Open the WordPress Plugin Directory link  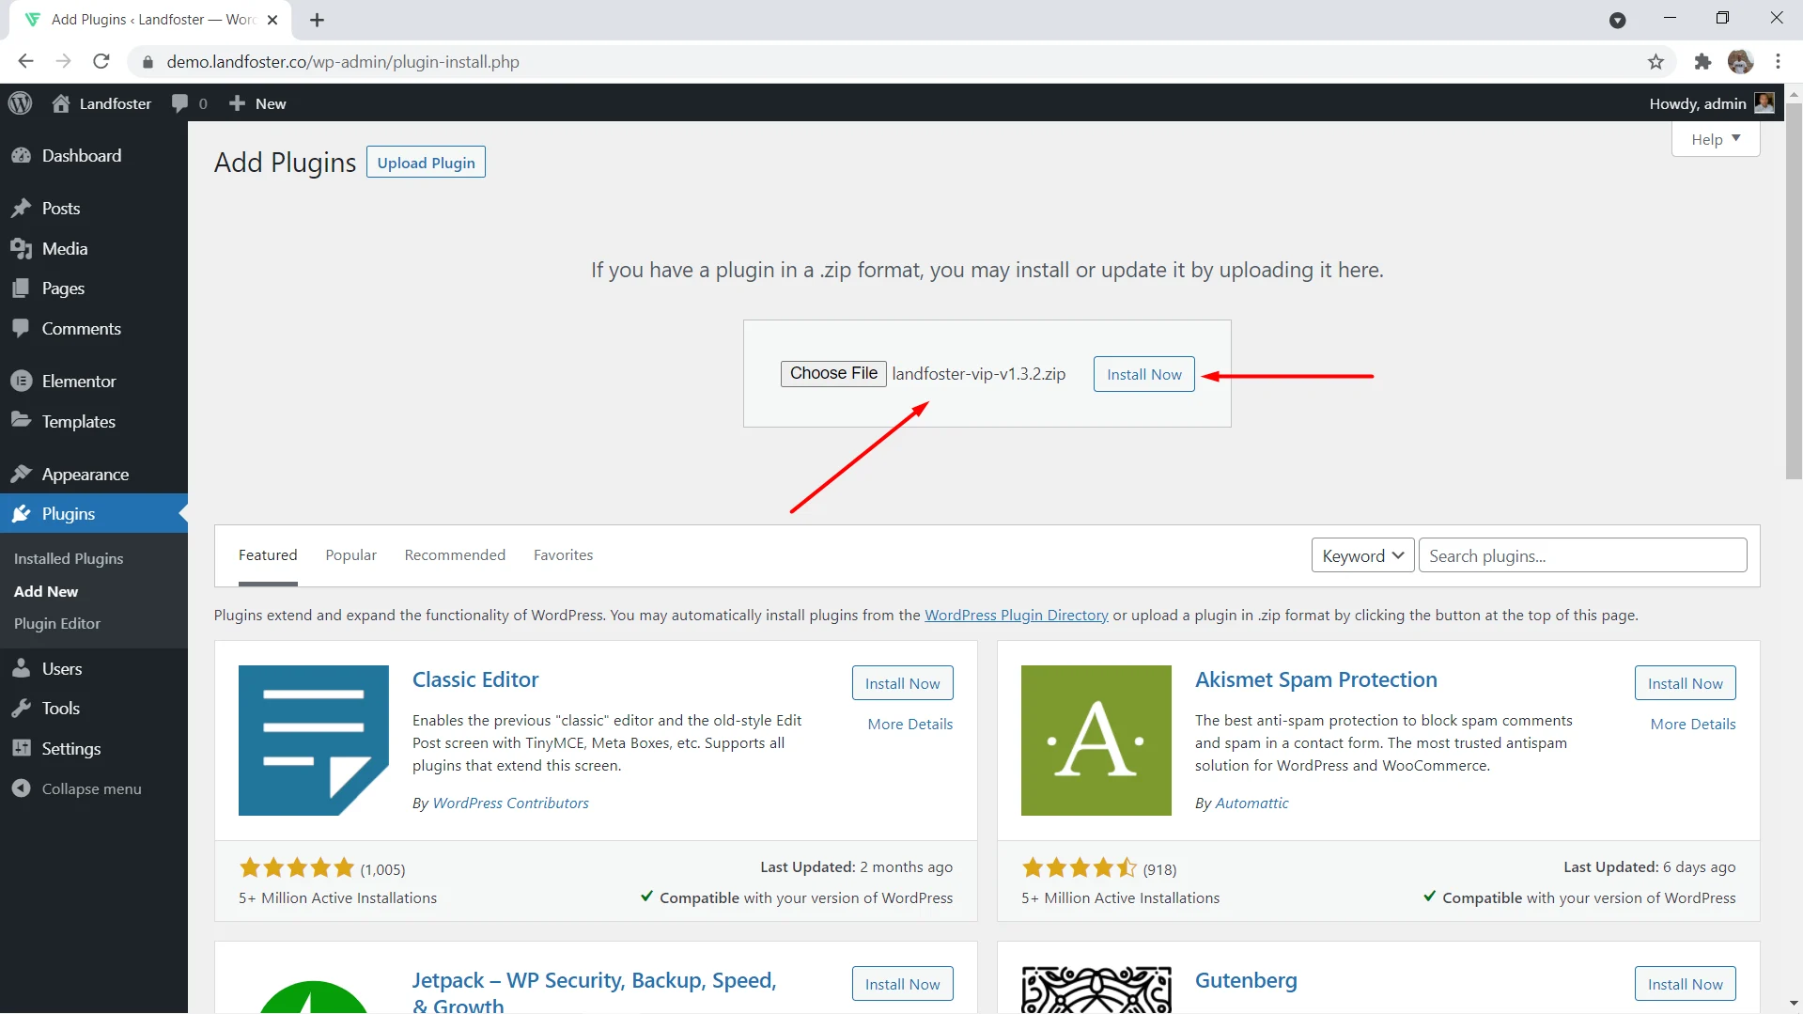point(1017,616)
